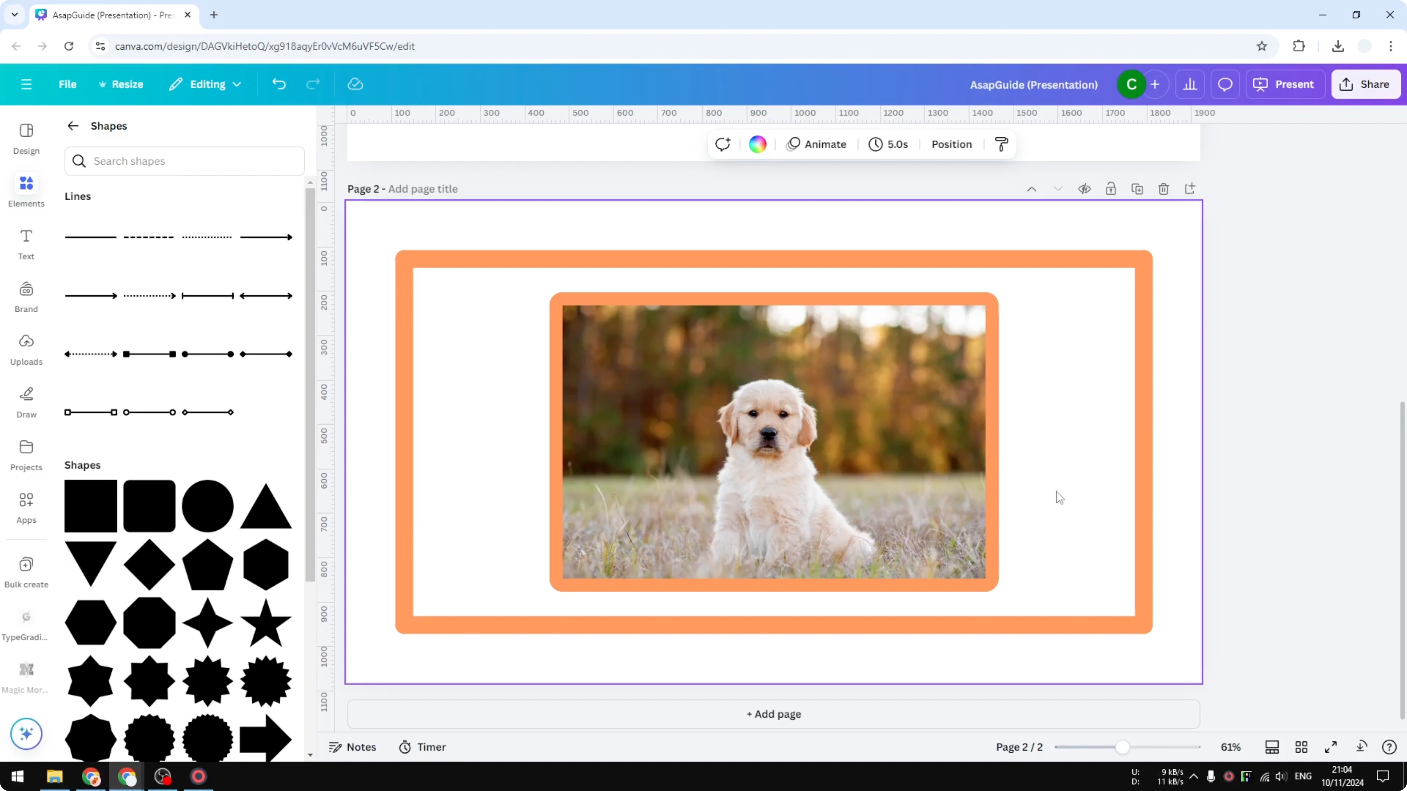Click the Search shapes input field

pyautogui.click(x=184, y=161)
